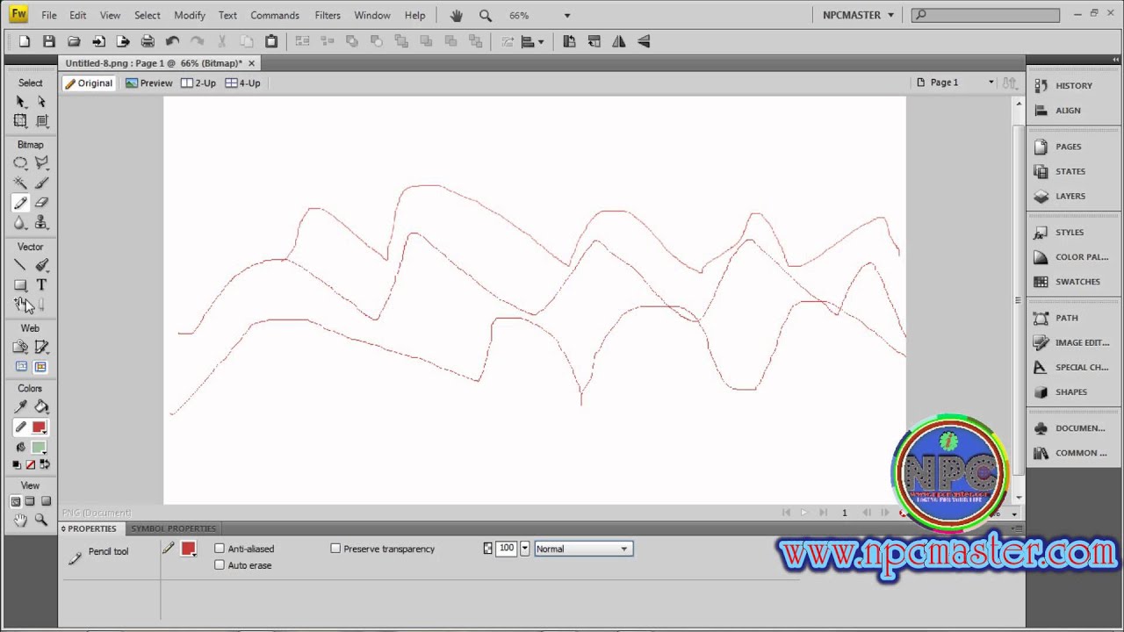Open the opacity 100 slider dropdown

(x=525, y=549)
